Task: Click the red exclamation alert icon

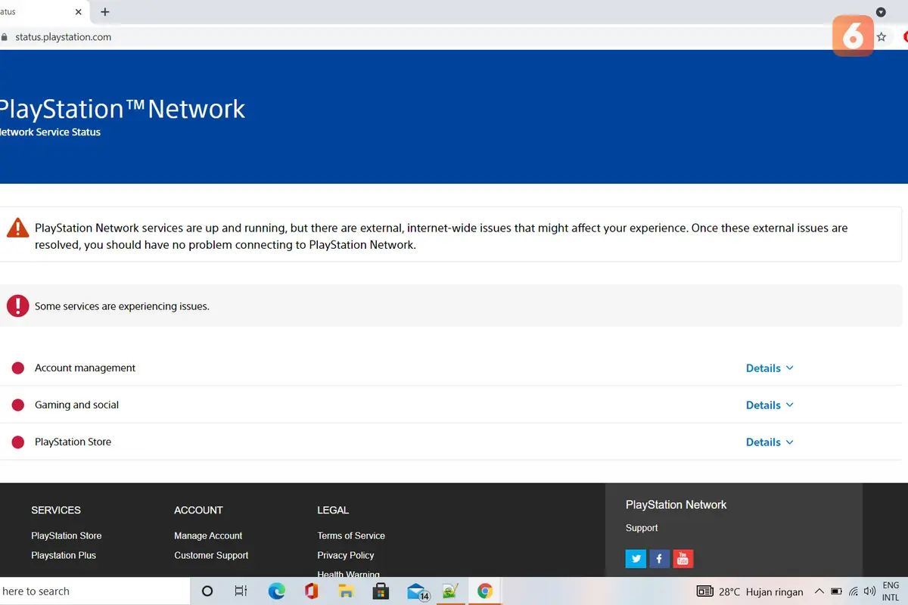Action: pos(17,306)
